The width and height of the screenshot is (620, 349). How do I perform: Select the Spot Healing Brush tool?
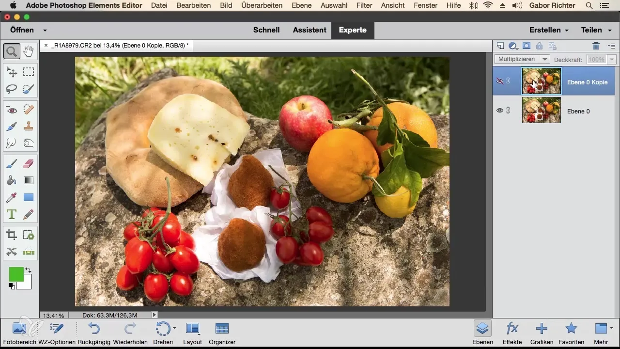click(29, 110)
